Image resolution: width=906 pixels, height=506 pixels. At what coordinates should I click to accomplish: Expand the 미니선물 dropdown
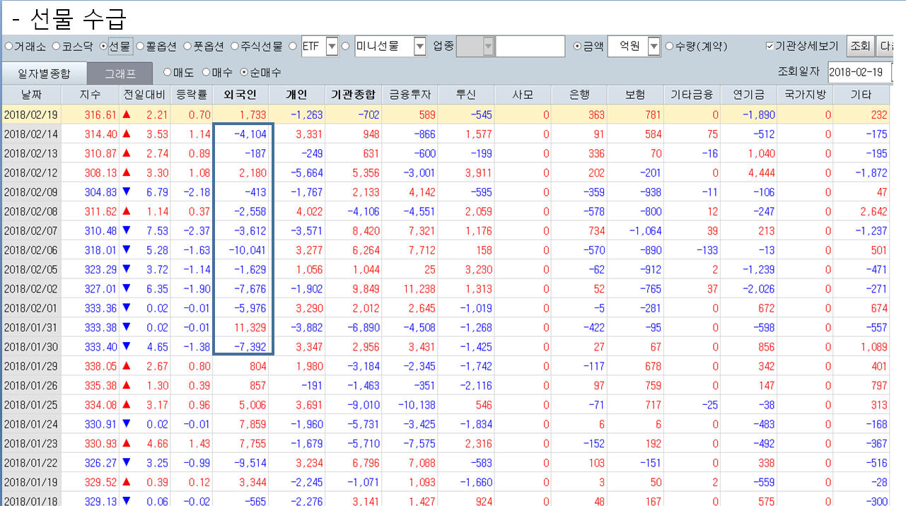pos(419,47)
